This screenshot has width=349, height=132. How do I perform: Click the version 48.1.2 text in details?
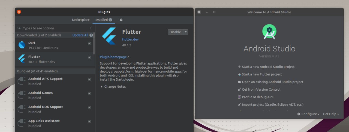[127, 45]
